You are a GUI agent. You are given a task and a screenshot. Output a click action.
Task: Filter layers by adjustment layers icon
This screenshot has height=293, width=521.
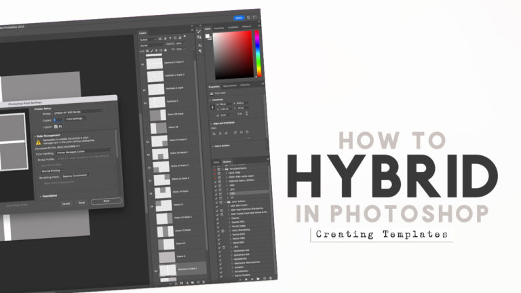pyautogui.click(x=165, y=39)
